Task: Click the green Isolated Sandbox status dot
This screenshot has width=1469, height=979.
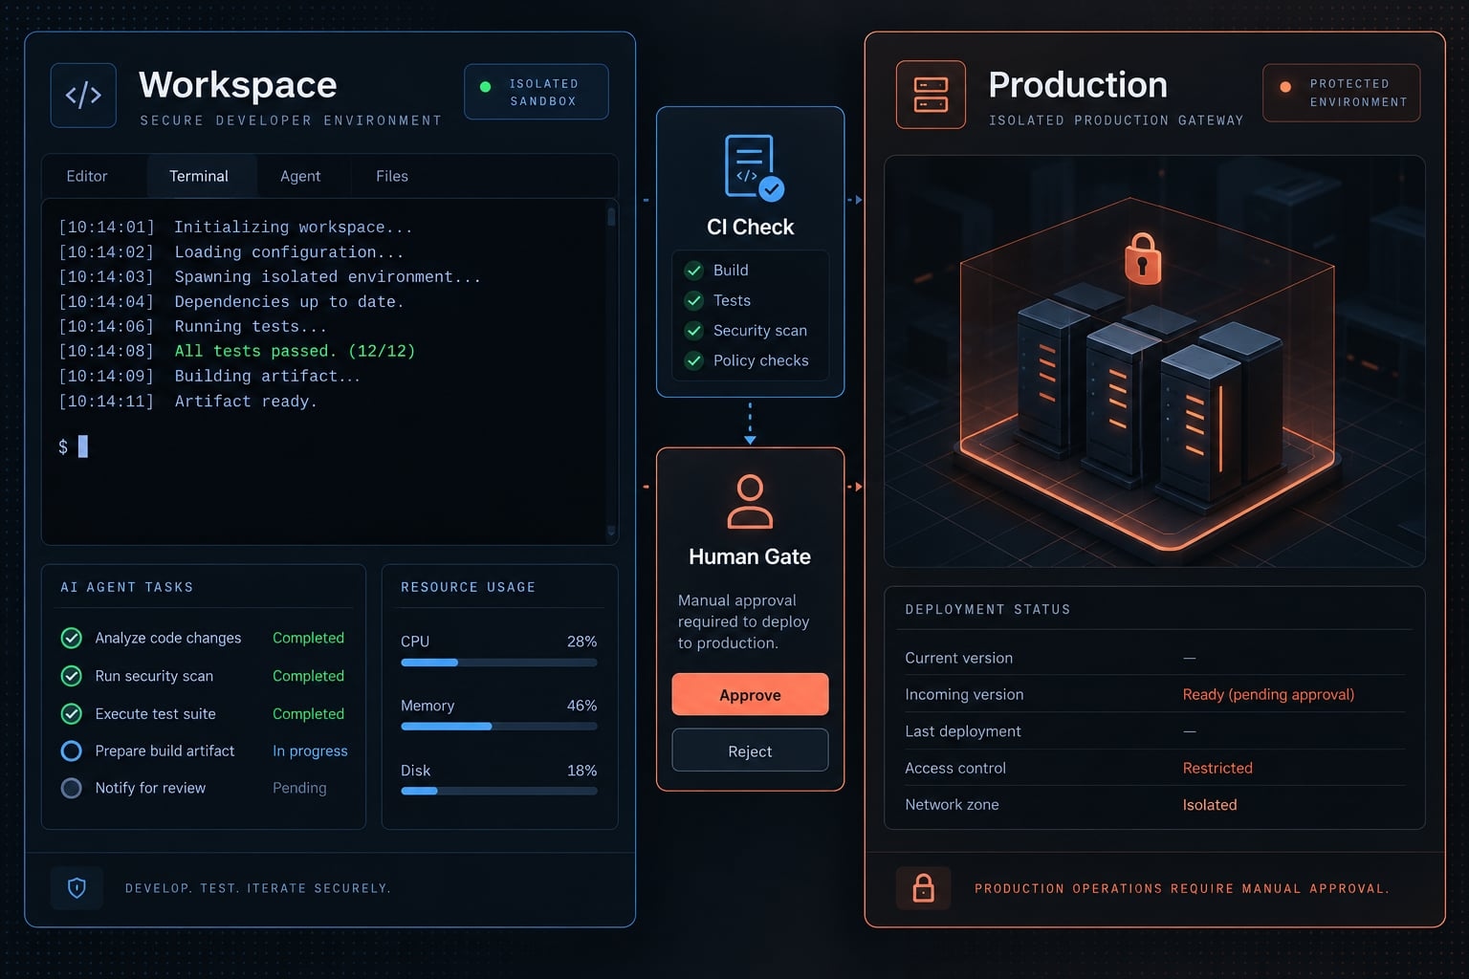Action: coord(485,87)
